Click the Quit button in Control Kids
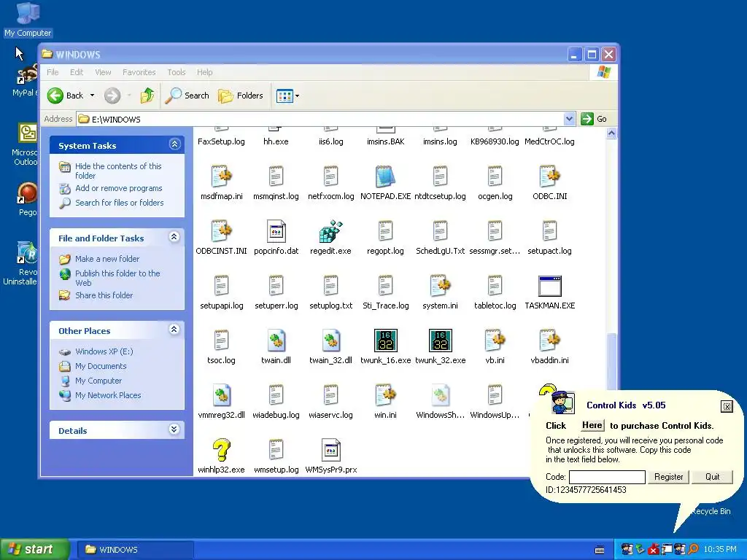This screenshot has height=560, width=747. click(x=712, y=477)
